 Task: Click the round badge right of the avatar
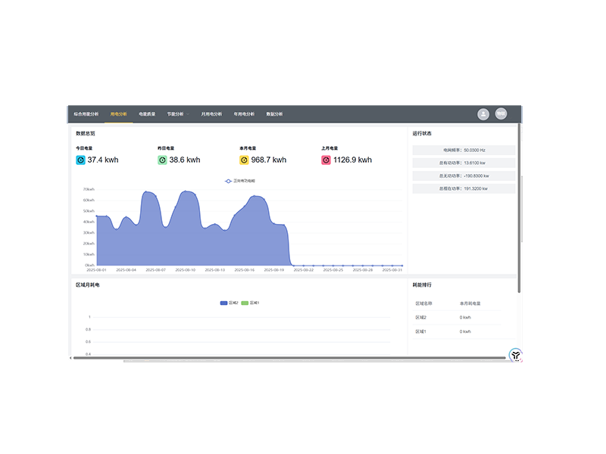click(501, 114)
